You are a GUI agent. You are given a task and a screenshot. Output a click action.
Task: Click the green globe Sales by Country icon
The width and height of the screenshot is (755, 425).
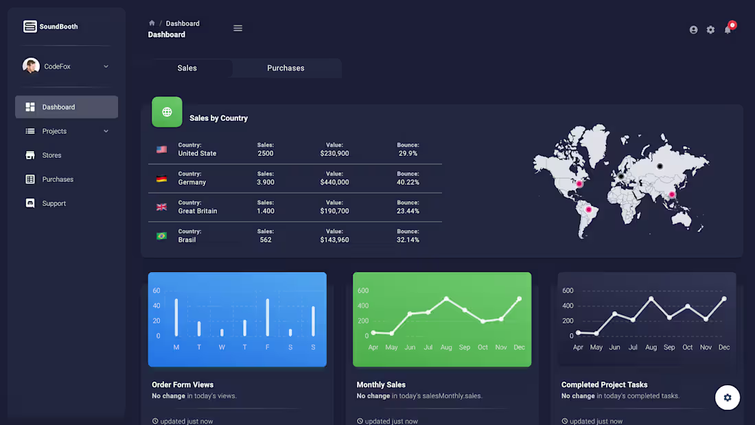[x=167, y=112]
